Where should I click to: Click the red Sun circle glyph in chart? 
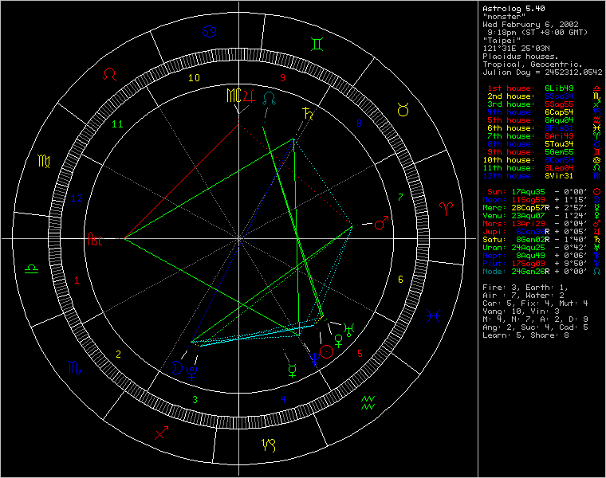[x=327, y=351]
